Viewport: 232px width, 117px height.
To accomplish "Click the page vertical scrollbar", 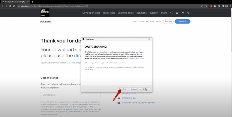I will pyautogui.click(x=231, y=30).
